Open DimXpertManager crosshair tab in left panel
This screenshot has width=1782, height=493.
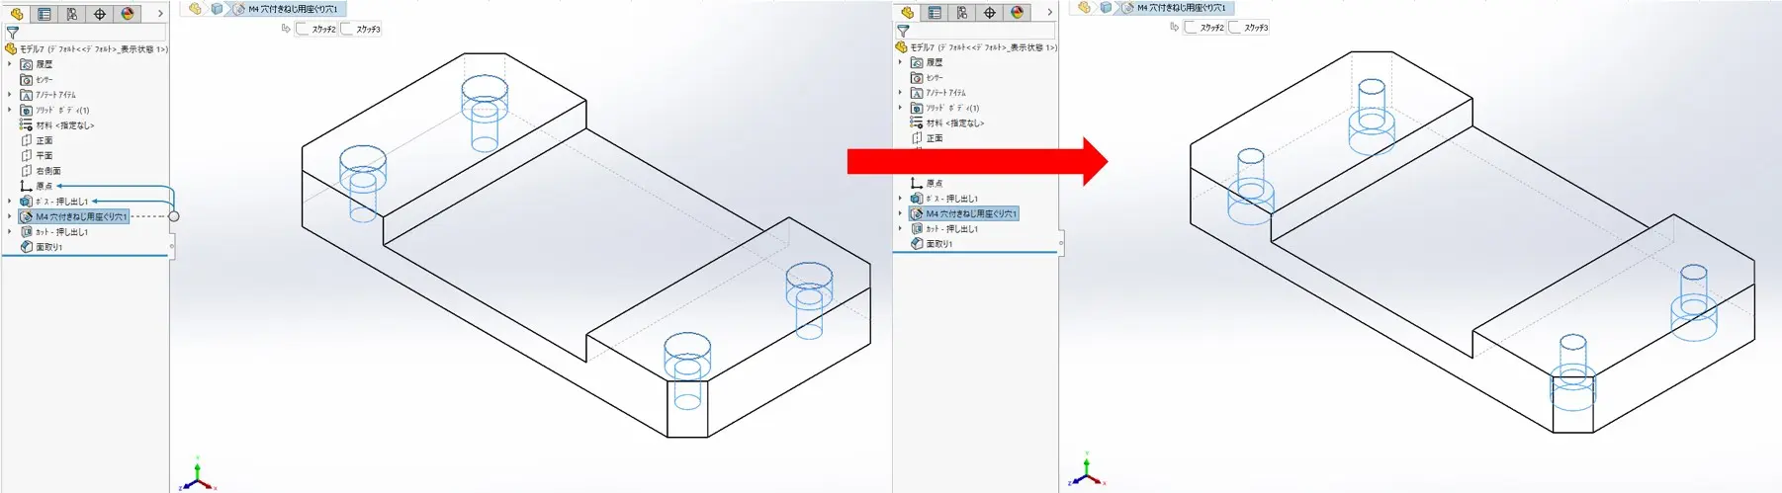point(100,14)
